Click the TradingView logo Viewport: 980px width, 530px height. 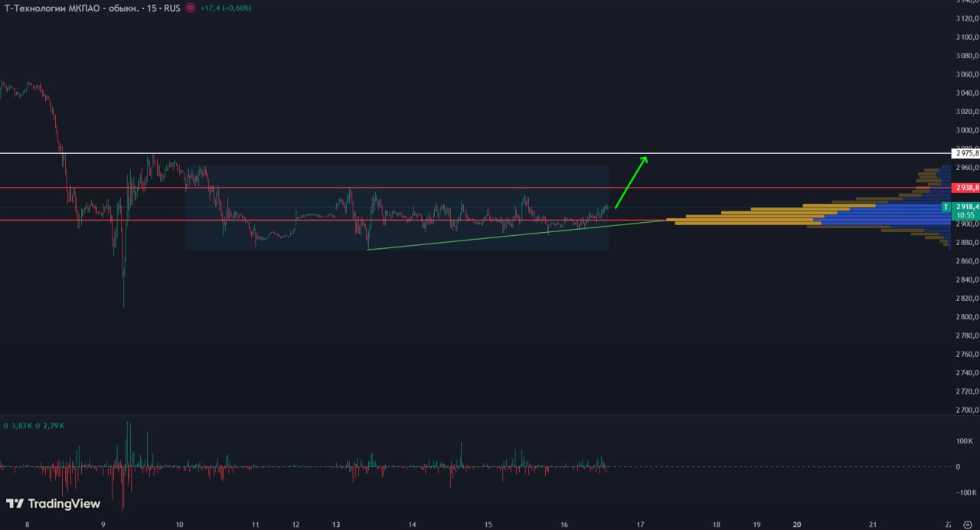coord(53,503)
